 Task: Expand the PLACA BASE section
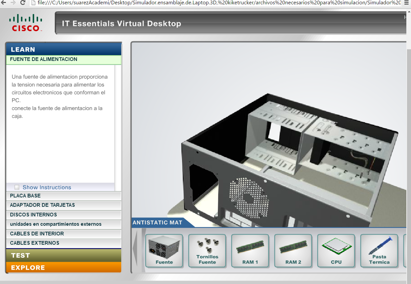pos(63,196)
